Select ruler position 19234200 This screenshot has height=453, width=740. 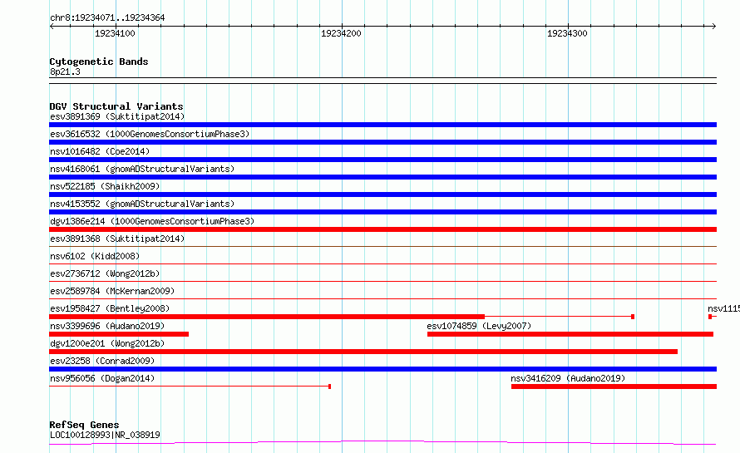pos(341,33)
